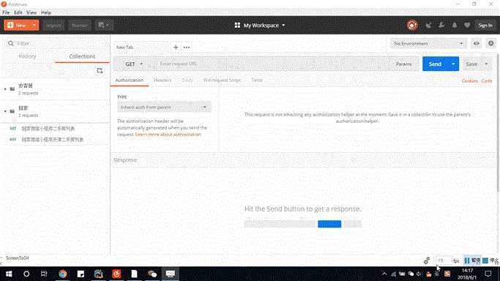Open Learn more about authorization link

(x=168, y=135)
